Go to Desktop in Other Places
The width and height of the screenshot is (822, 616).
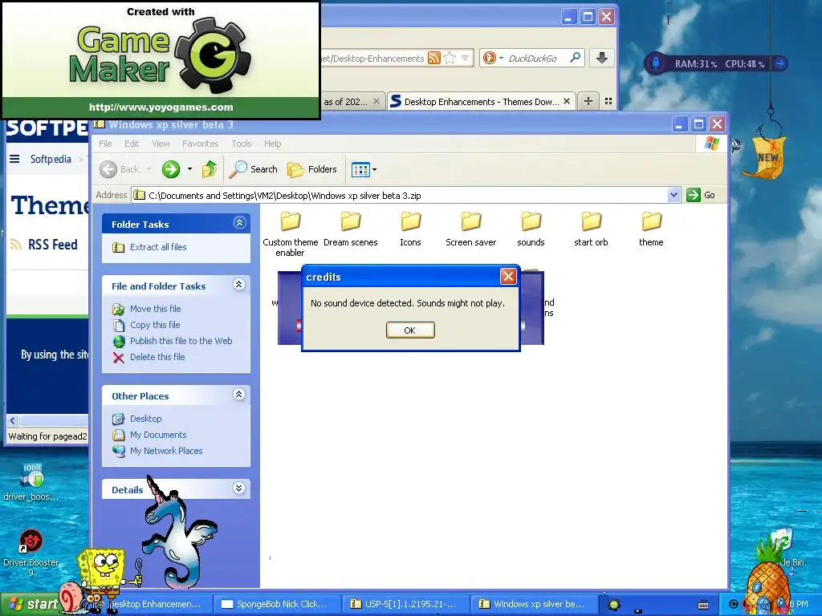[x=145, y=419]
